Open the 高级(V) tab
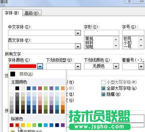The width and height of the screenshot is (145, 132). click(32, 13)
